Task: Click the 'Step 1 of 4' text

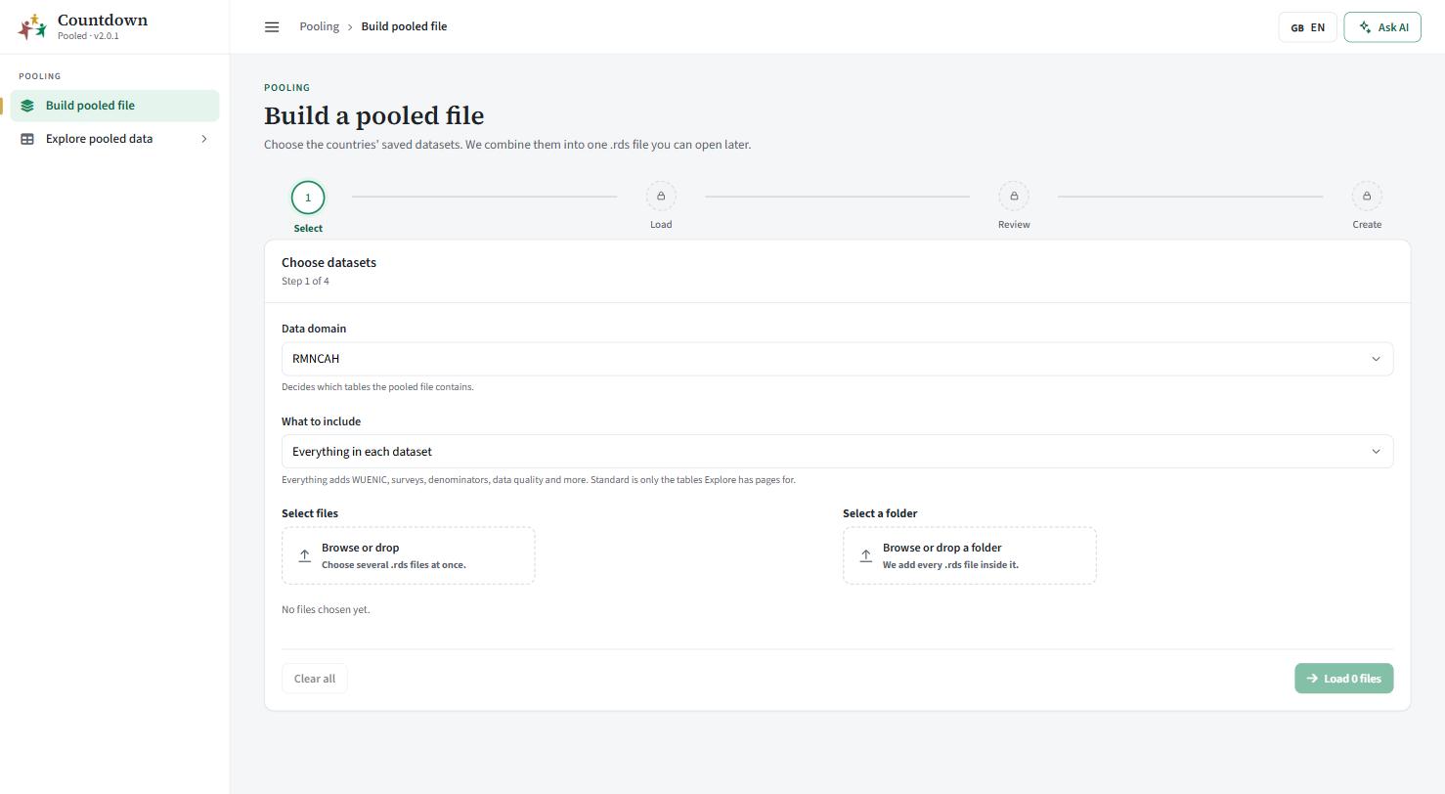Action: (305, 282)
